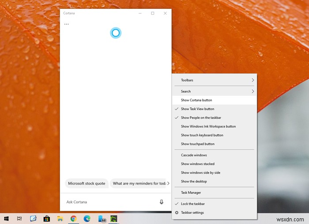The width and height of the screenshot is (309, 224).
Task: Enable Show touch keyboard button
Action: click(215, 135)
